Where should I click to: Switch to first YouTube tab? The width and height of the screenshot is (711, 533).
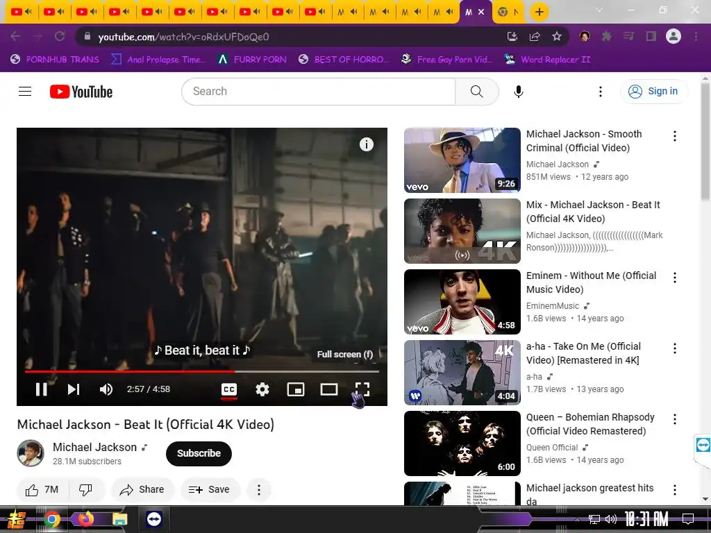[22, 12]
